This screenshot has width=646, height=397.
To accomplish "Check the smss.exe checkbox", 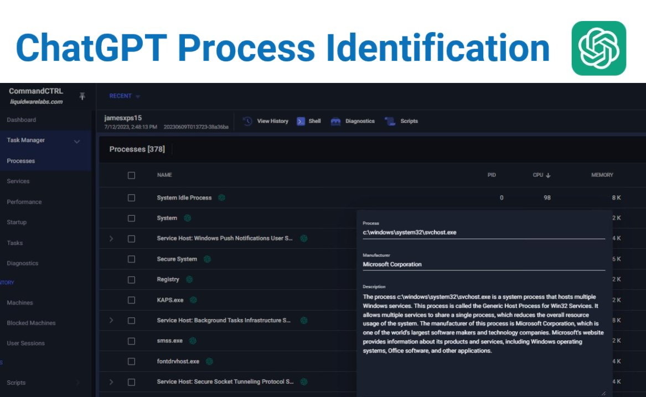I will pos(131,341).
